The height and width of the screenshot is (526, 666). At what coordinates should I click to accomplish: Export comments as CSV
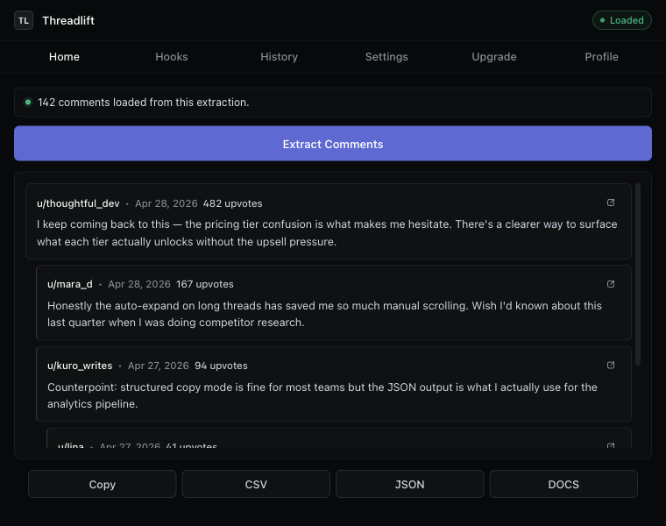tap(256, 484)
